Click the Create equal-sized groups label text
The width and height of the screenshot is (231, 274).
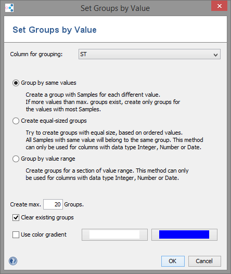54,121
